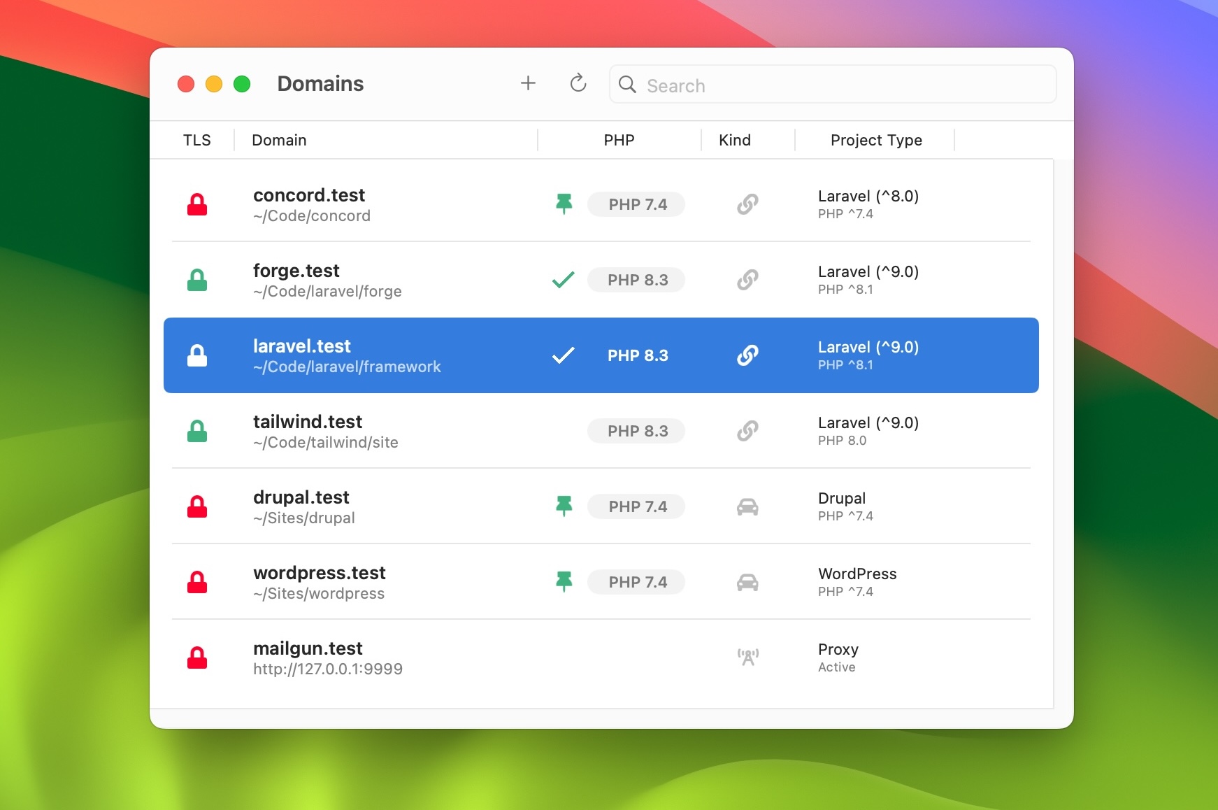Image resolution: width=1218 pixels, height=810 pixels.
Task: Click the Proxy project type label
Action: click(x=838, y=650)
